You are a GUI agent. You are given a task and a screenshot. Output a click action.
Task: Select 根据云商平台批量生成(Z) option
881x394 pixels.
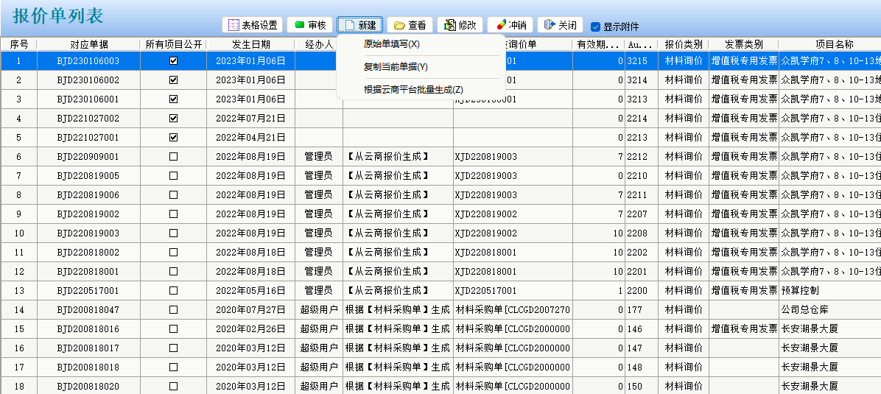coord(413,90)
